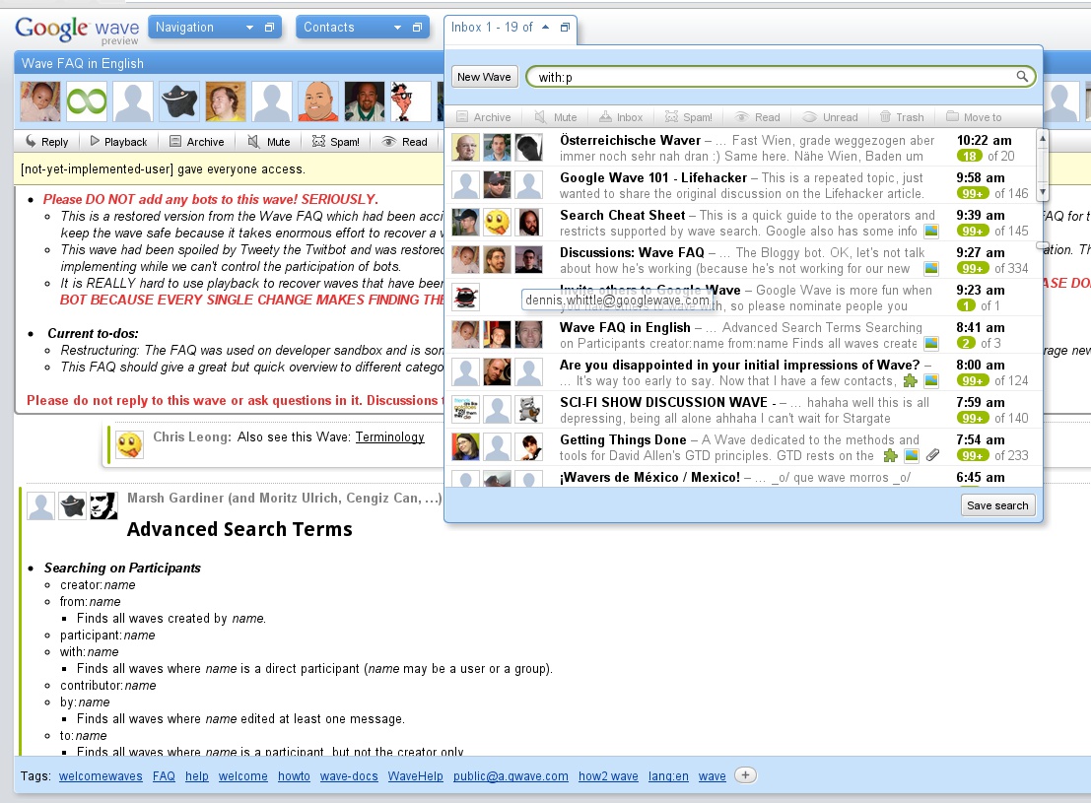The width and height of the screenshot is (1091, 803).
Task: Click green infinity participant avatar
Action: [x=87, y=101]
